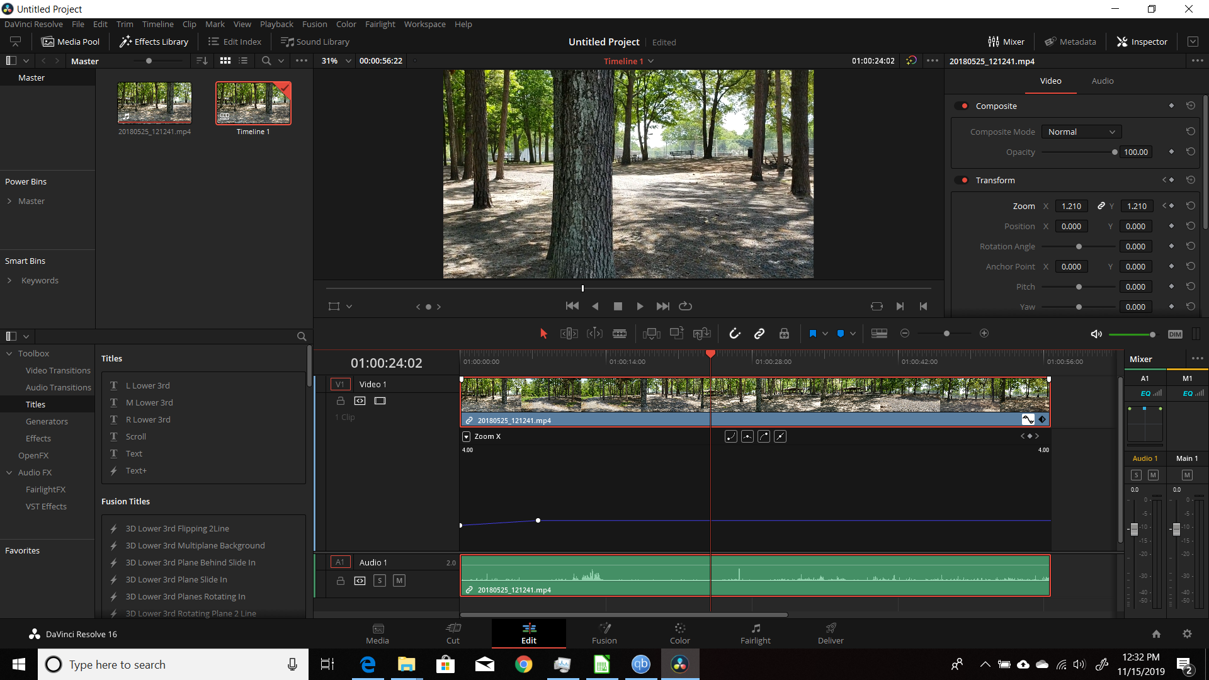1209x680 pixels.
Task: Select the Blade Edit Mode tool
Action: 620,334
